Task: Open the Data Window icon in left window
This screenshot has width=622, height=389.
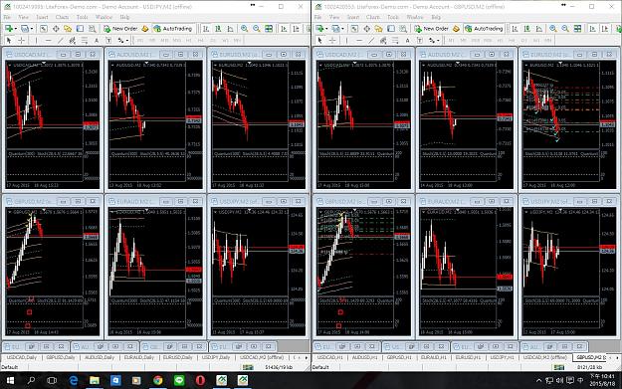Action: (56, 29)
